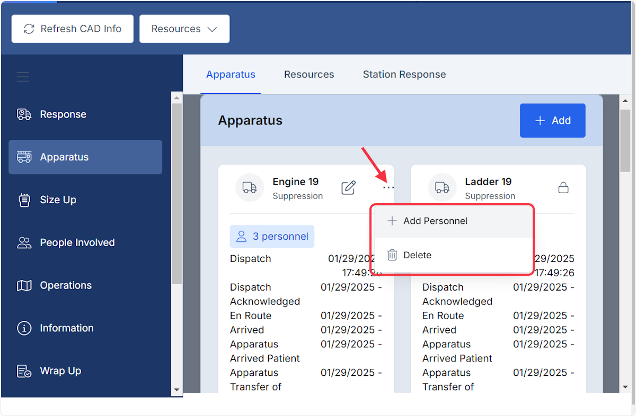The height and width of the screenshot is (416, 636).
Task: Open Response in the sidebar
Action: coord(85,114)
